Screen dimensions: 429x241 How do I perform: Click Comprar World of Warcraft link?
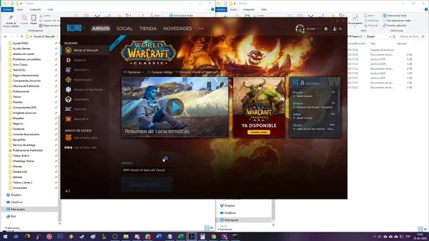pos(196,72)
